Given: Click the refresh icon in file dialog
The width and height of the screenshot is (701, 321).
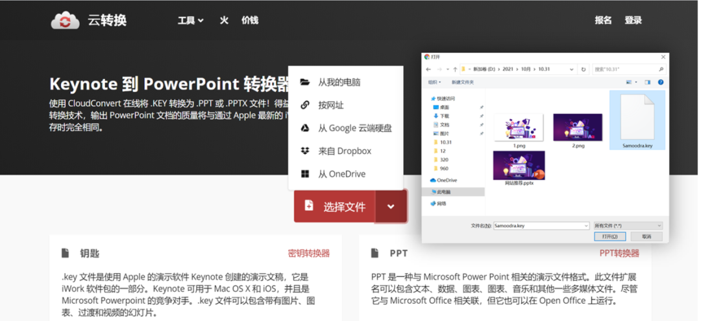Looking at the screenshot, I should click(584, 69).
